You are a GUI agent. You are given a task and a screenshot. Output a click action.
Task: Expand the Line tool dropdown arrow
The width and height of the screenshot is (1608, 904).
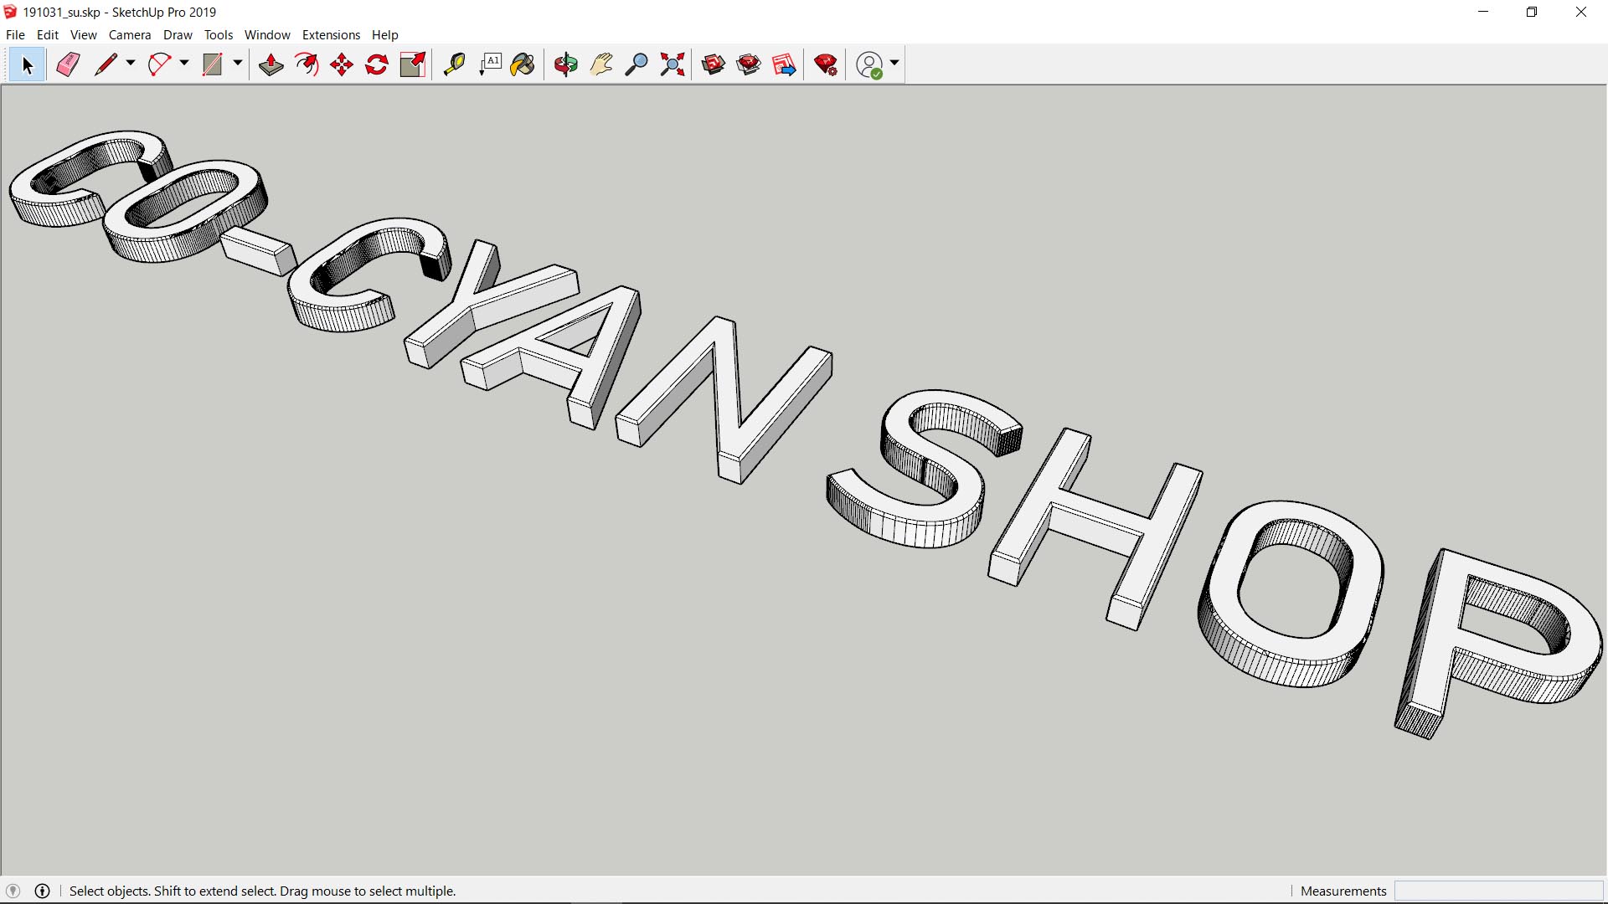(x=131, y=64)
